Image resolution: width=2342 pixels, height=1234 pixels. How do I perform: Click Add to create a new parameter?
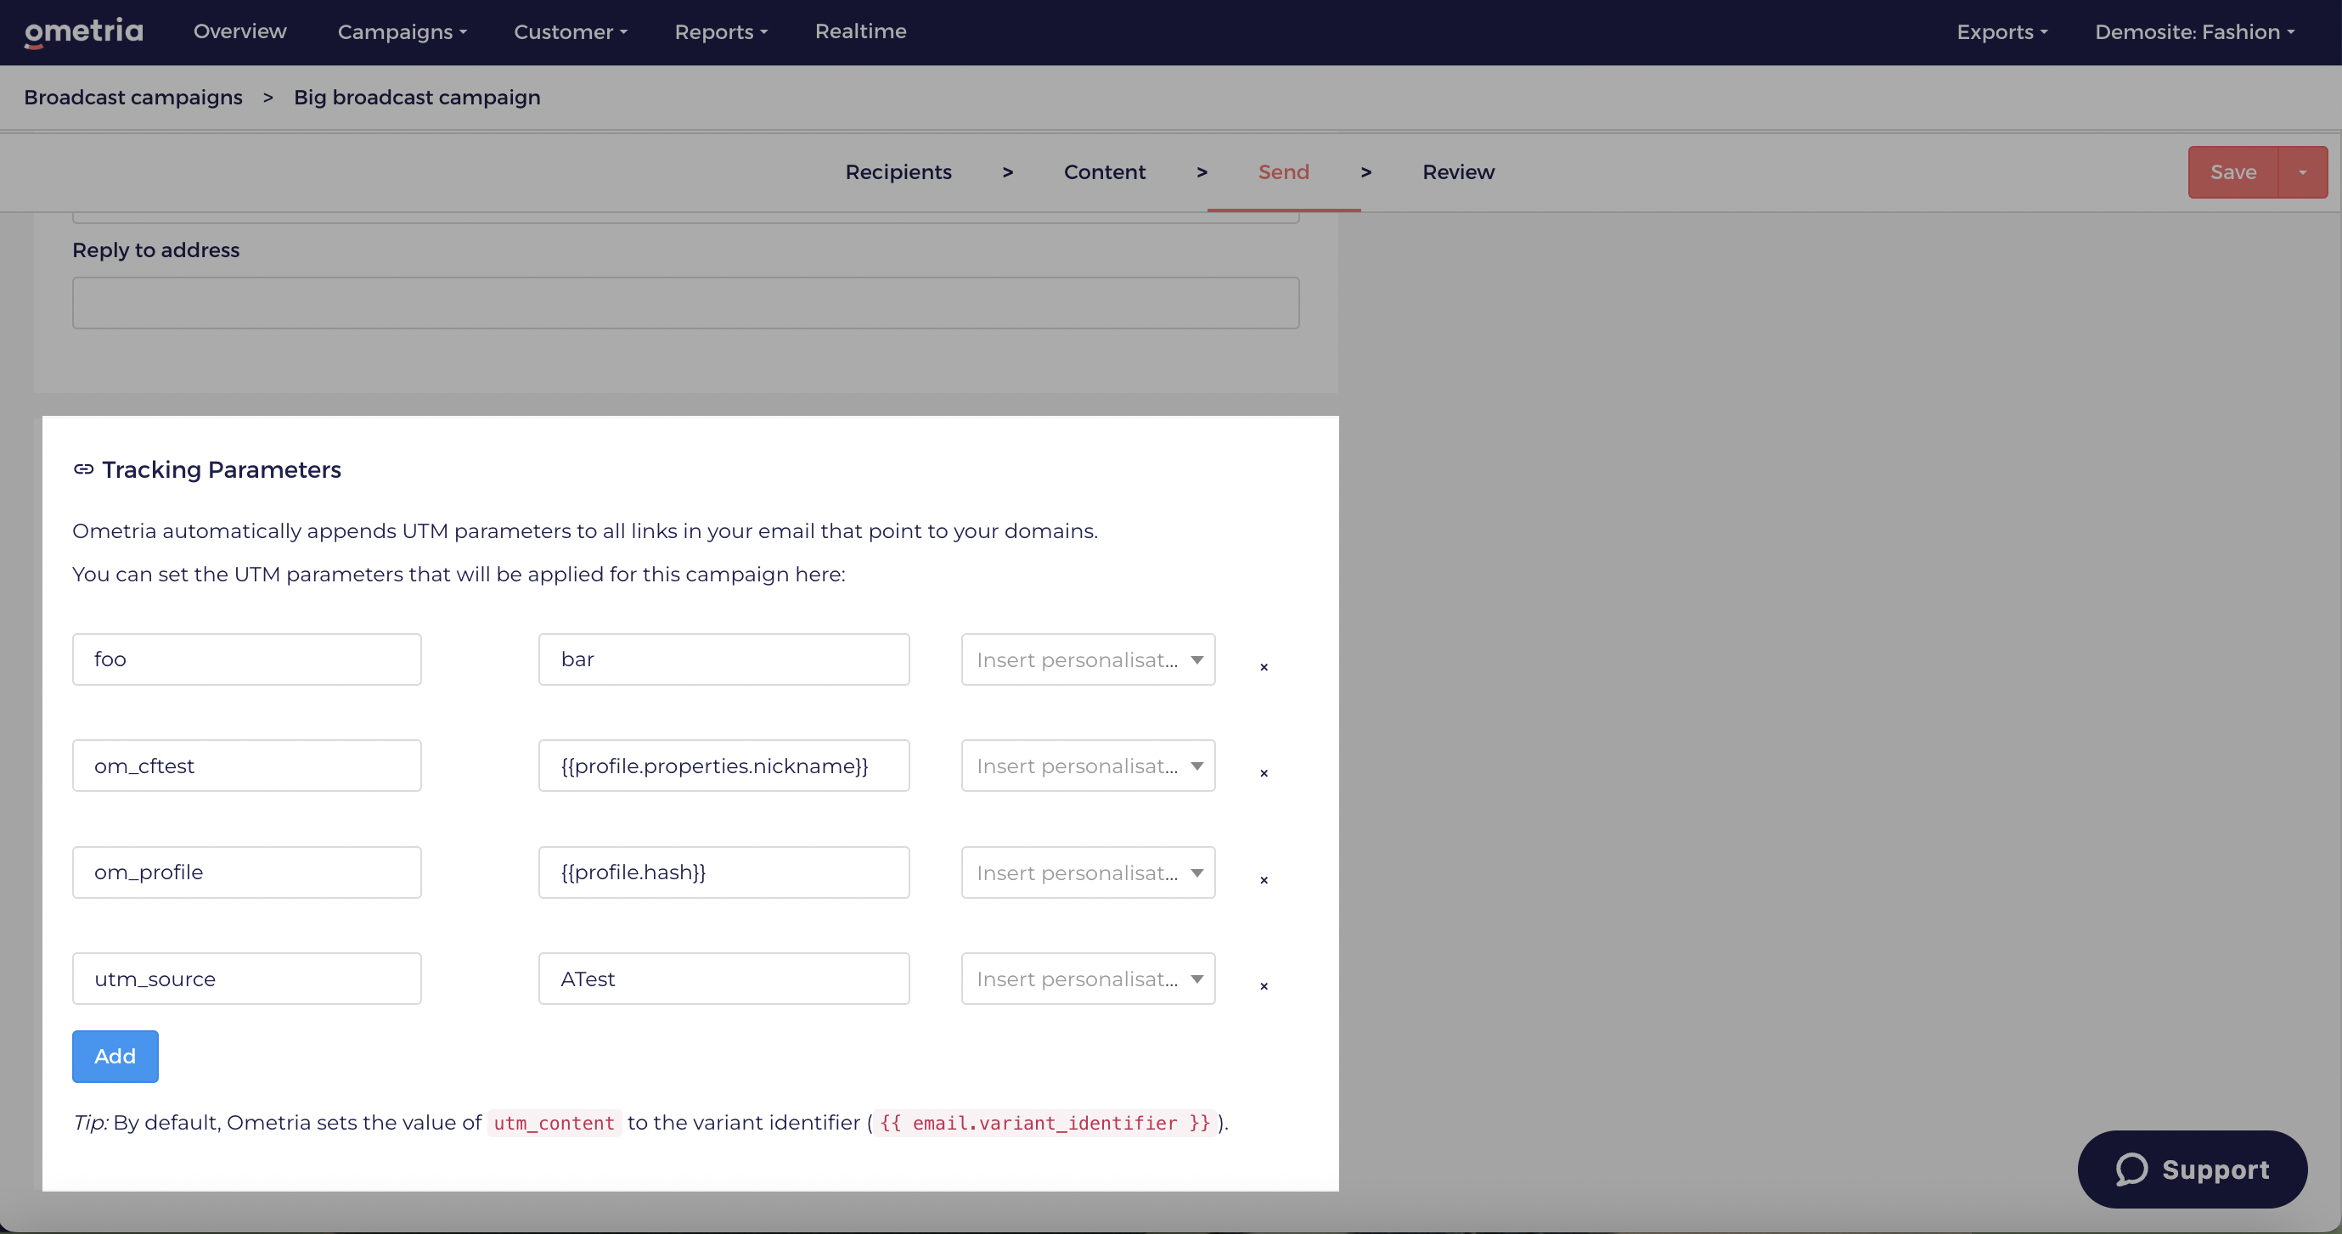(x=115, y=1056)
